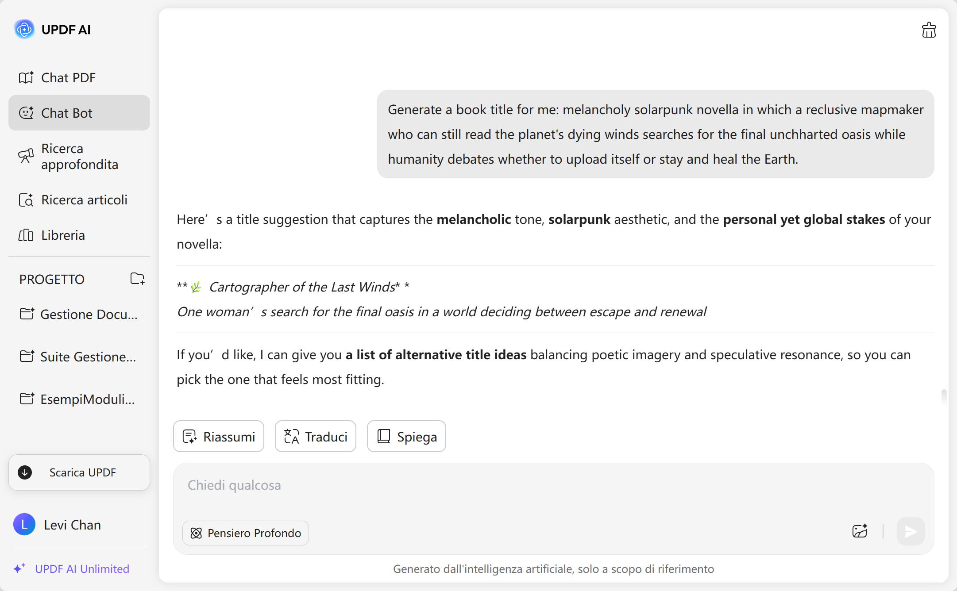Focus the Chiedi qualcosa input field
The width and height of the screenshot is (957, 591).
click(x=553, y=486)
